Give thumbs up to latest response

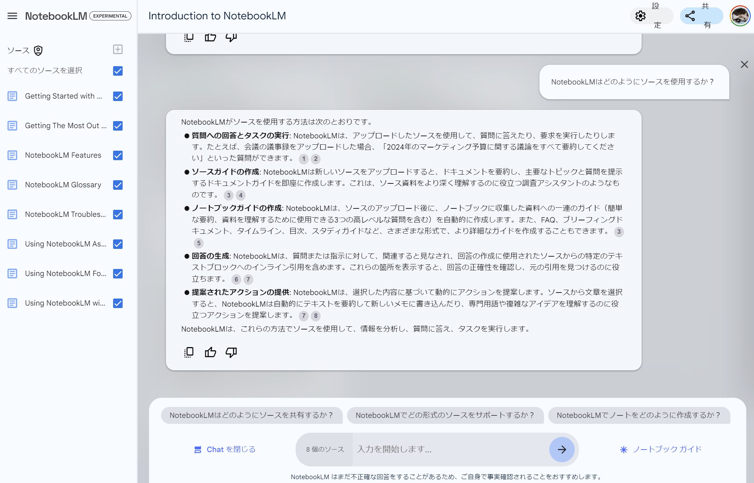tap(210, 352)
